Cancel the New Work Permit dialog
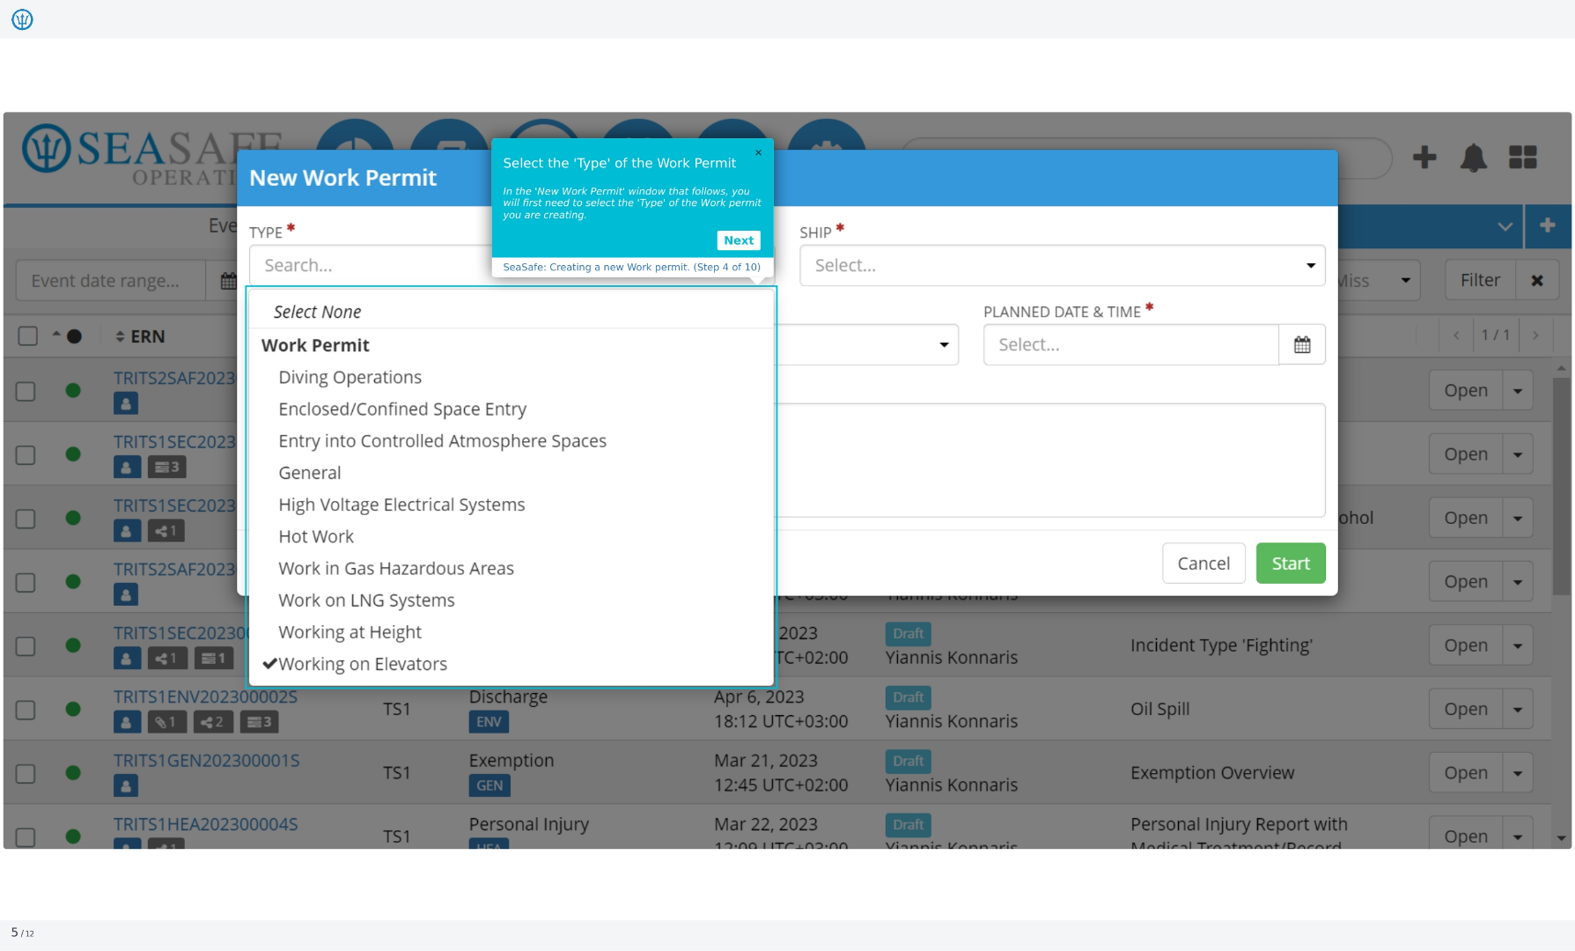Screen dimensions: 1575x951 point(1203,564)
